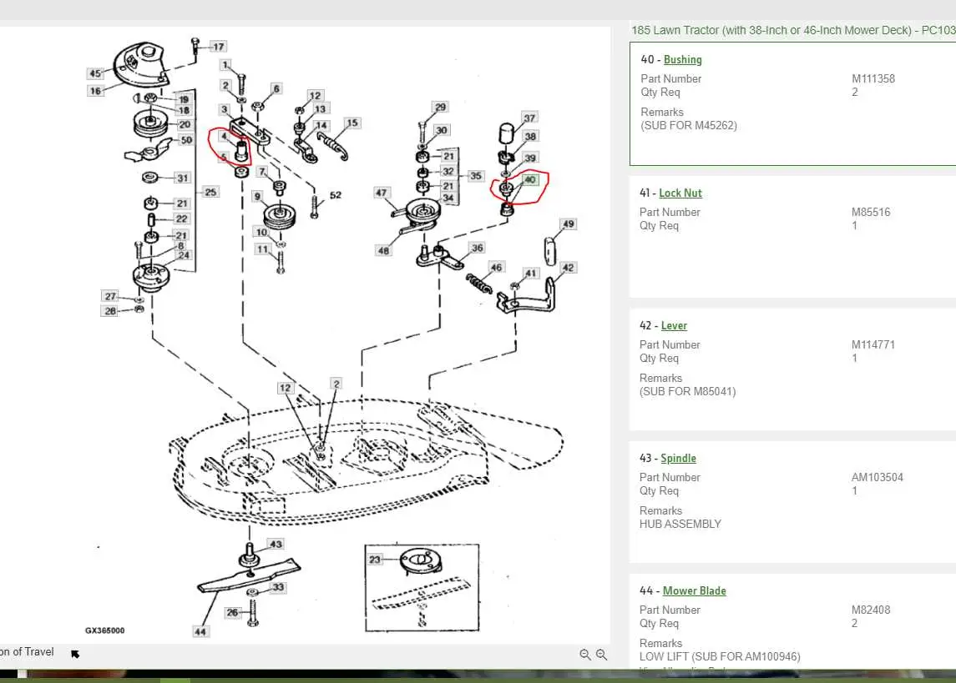Select callout 47 in the diagram
The width and height of the screenshot is (956, 683).
[381, 193]
